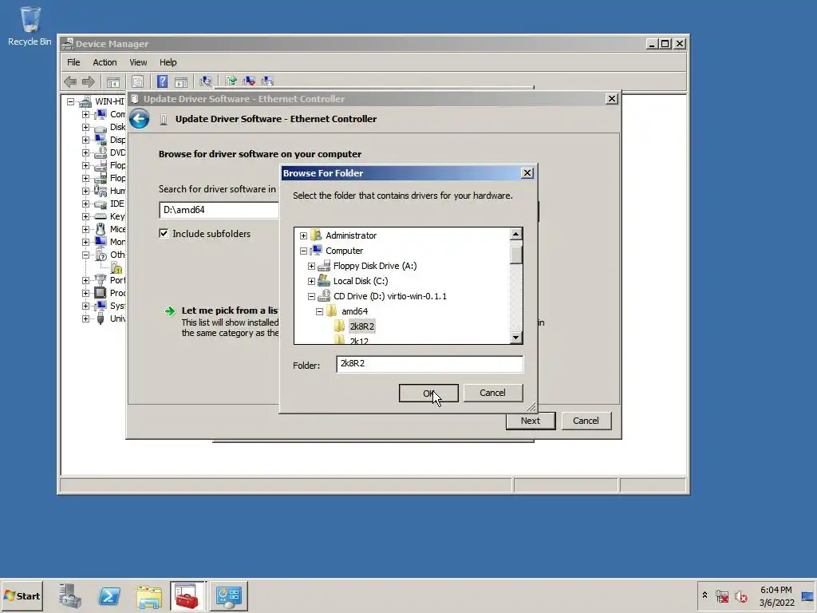Click the folder tree scrollbar thumb
Screen dimensions: 817x613
coord(516,255)
